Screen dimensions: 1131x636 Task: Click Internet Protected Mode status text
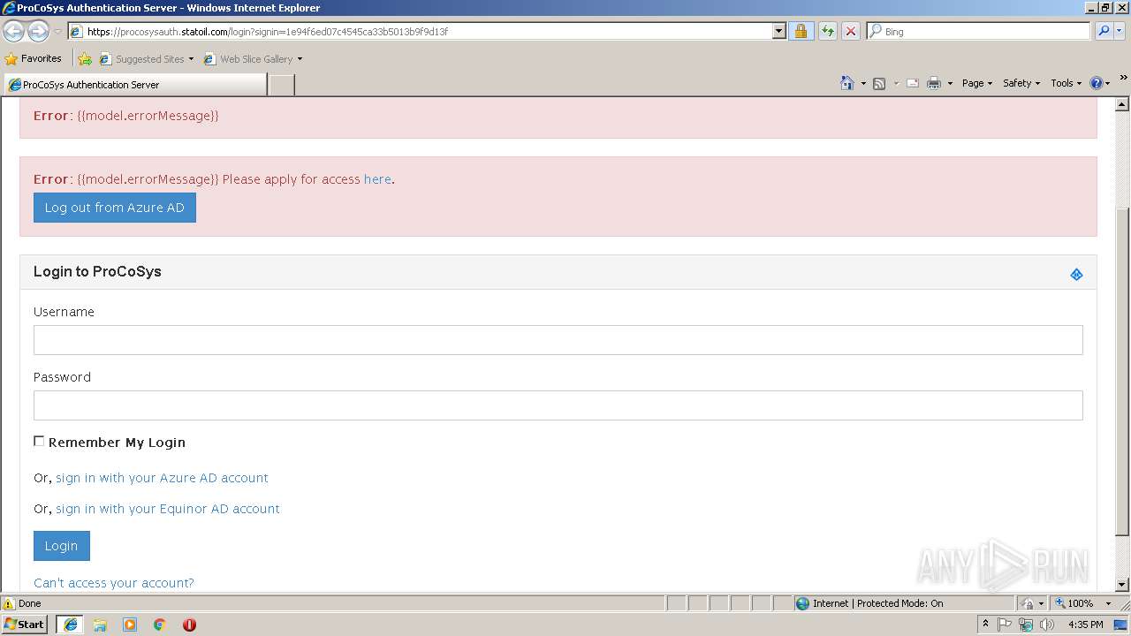coord(877,603)
